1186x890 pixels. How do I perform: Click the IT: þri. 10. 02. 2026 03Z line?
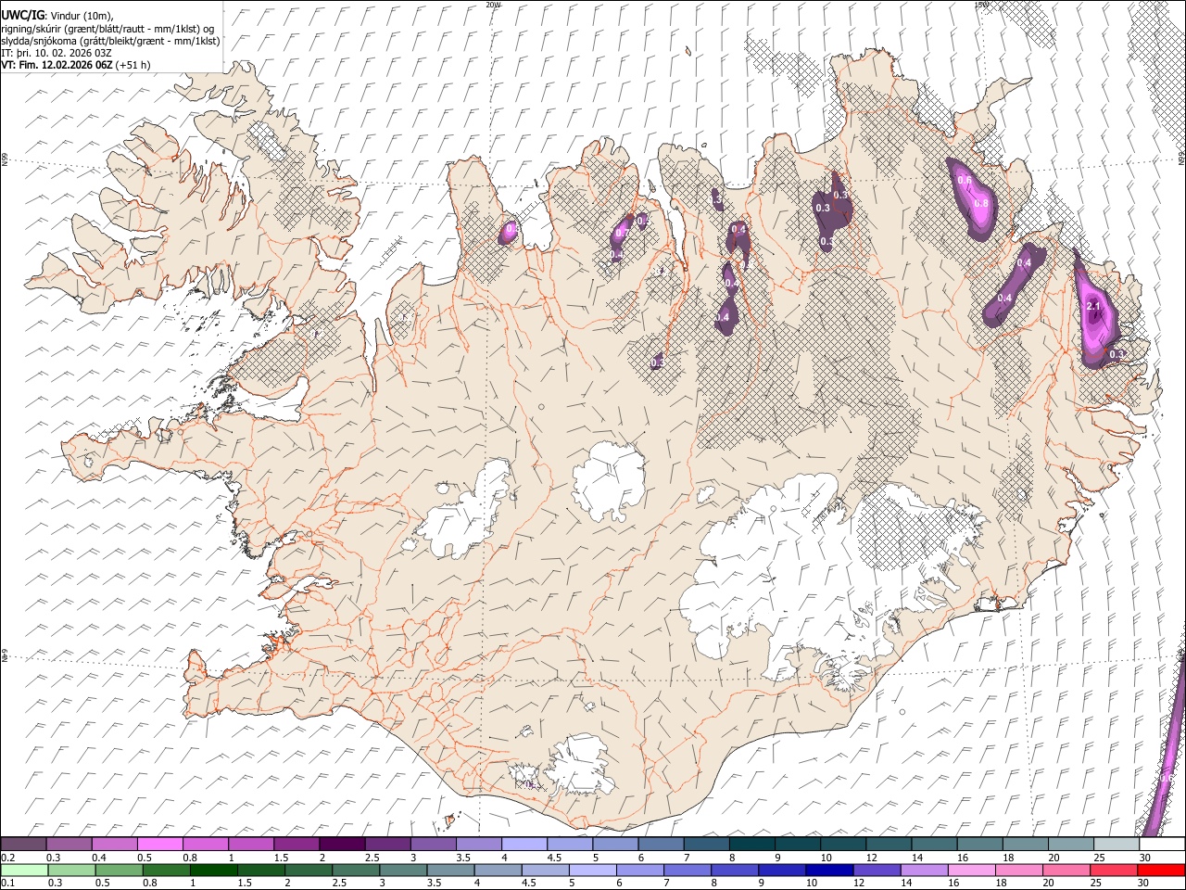(57, 53)
